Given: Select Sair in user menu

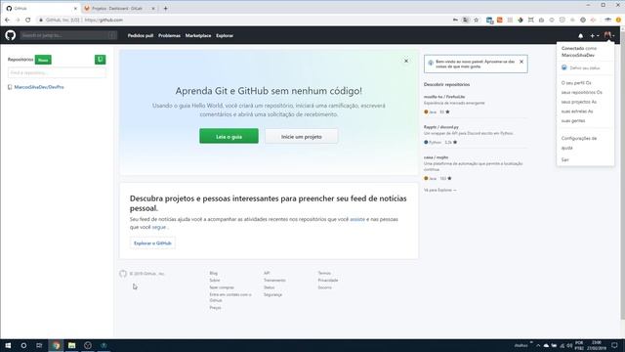Looking at the screenshot, I should [564, 160].
